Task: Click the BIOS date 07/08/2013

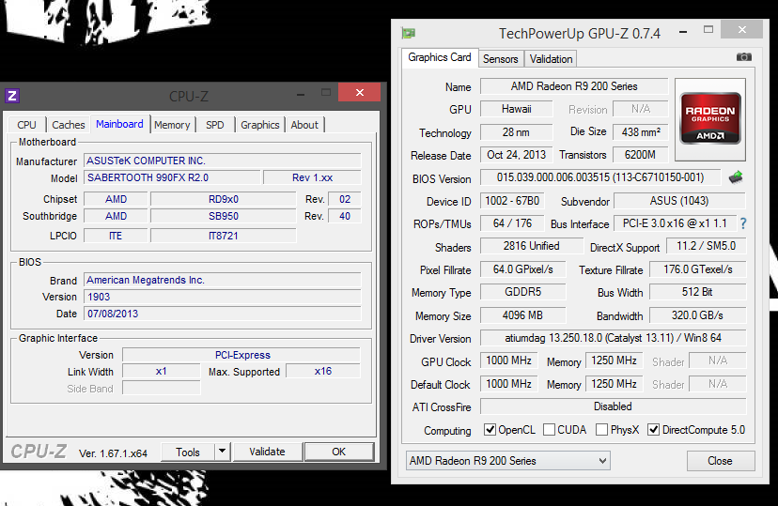Action: (223, 314)
